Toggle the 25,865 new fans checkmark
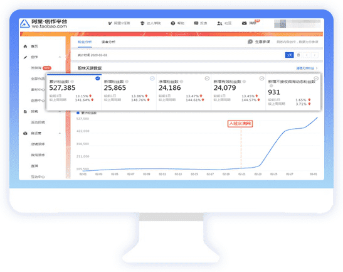This screenshot has height=272, width=343. click(152, 79)
